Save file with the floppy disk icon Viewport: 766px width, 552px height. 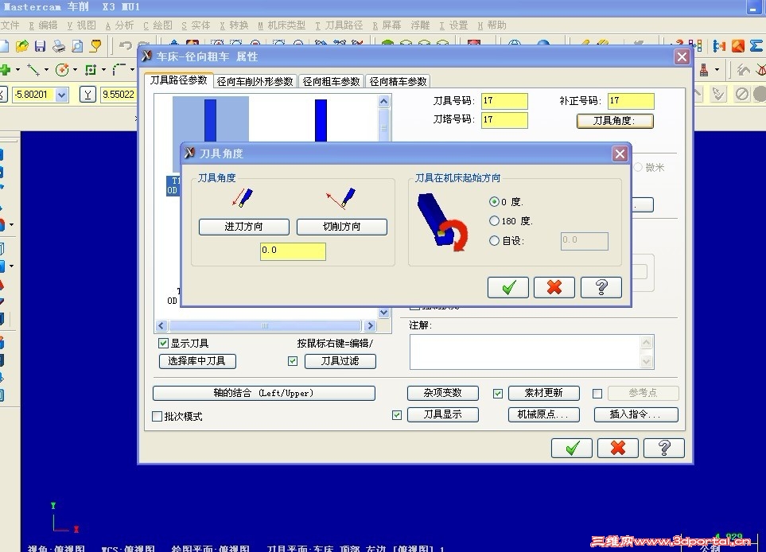[40, 46]
